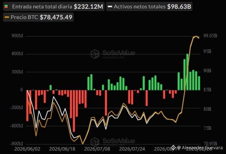Screen dimensions: 226x154
Task: Click the 99.05B right axis label
Action: click(210, 36)
